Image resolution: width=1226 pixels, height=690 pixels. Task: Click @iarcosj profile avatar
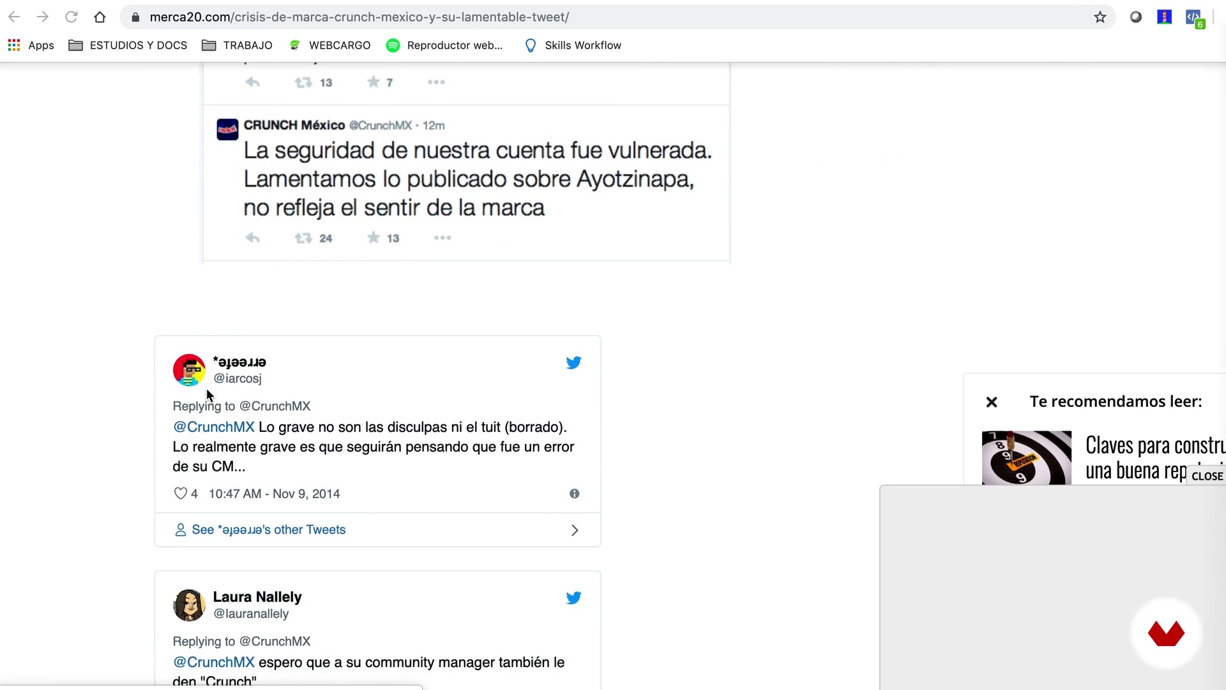(189, 370)
